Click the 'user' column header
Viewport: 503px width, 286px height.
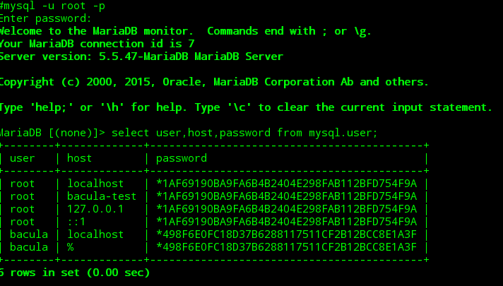[23, 158]
